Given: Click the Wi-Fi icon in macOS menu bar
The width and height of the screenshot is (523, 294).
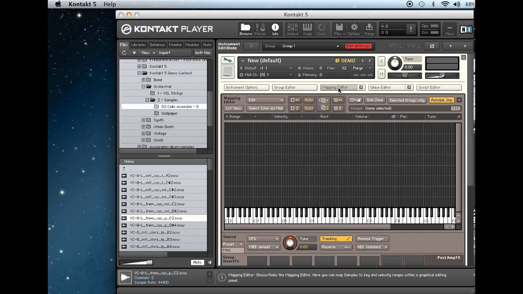Looking at the screenshot, I should [445, 4].
